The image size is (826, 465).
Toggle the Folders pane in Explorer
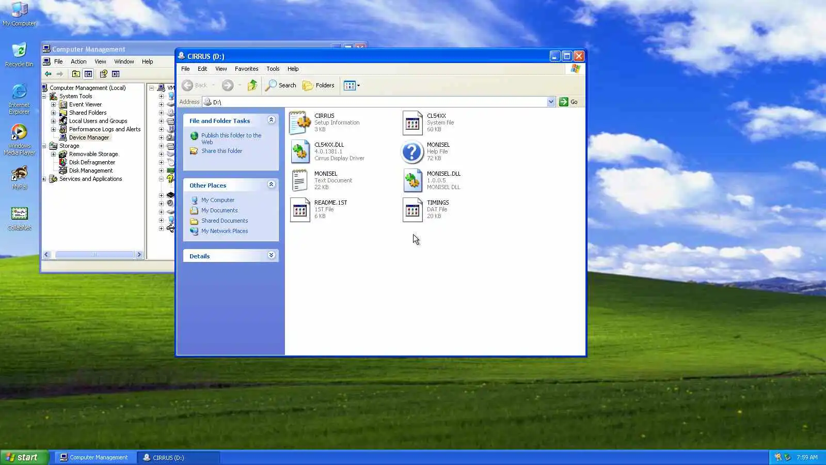[319, 85]
